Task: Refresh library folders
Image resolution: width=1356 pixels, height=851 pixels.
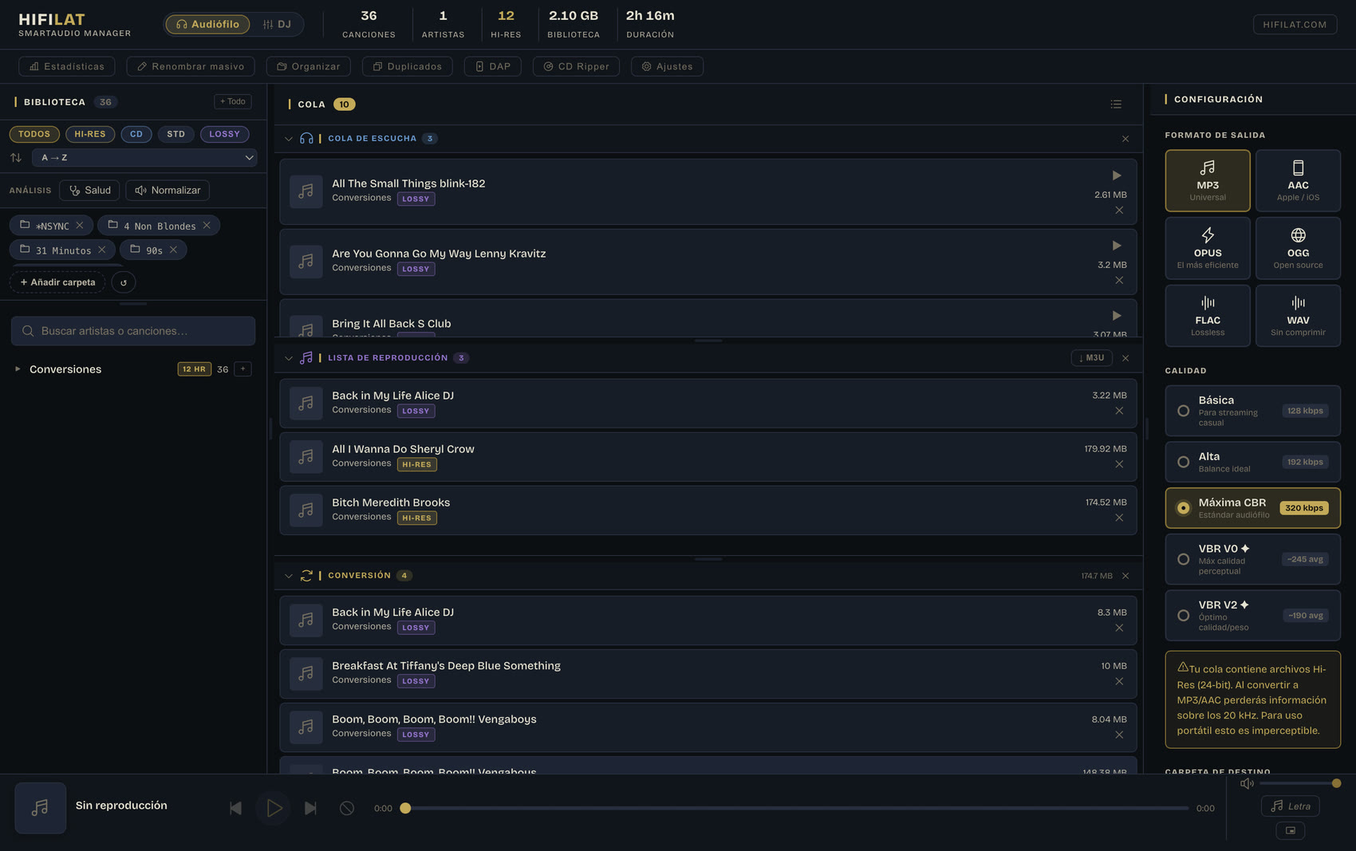Action: point(124,282)
